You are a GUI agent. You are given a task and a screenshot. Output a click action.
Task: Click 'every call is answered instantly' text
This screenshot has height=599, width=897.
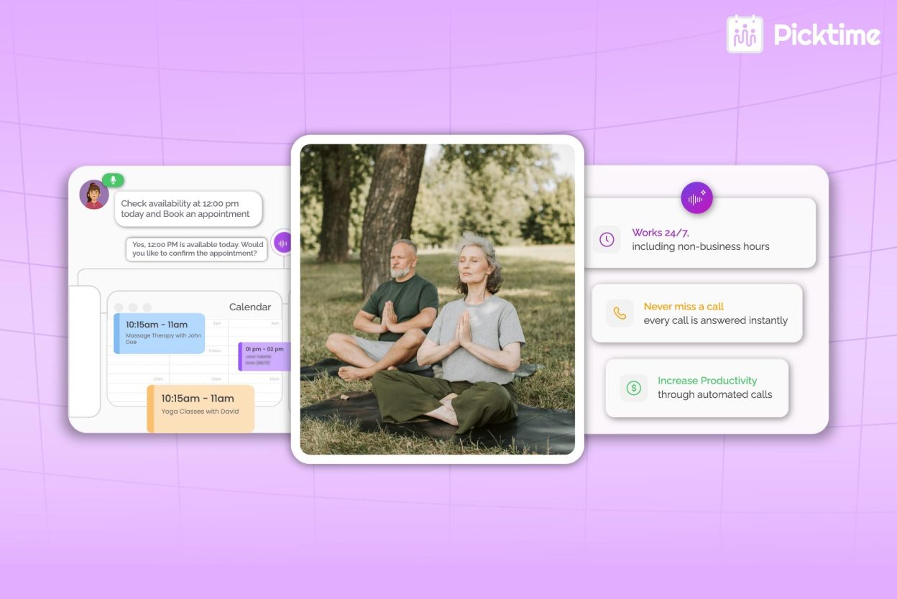coord(716,320)
